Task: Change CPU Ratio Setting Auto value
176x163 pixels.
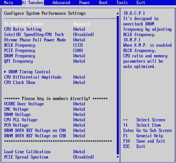Action: tap(79, 29)
